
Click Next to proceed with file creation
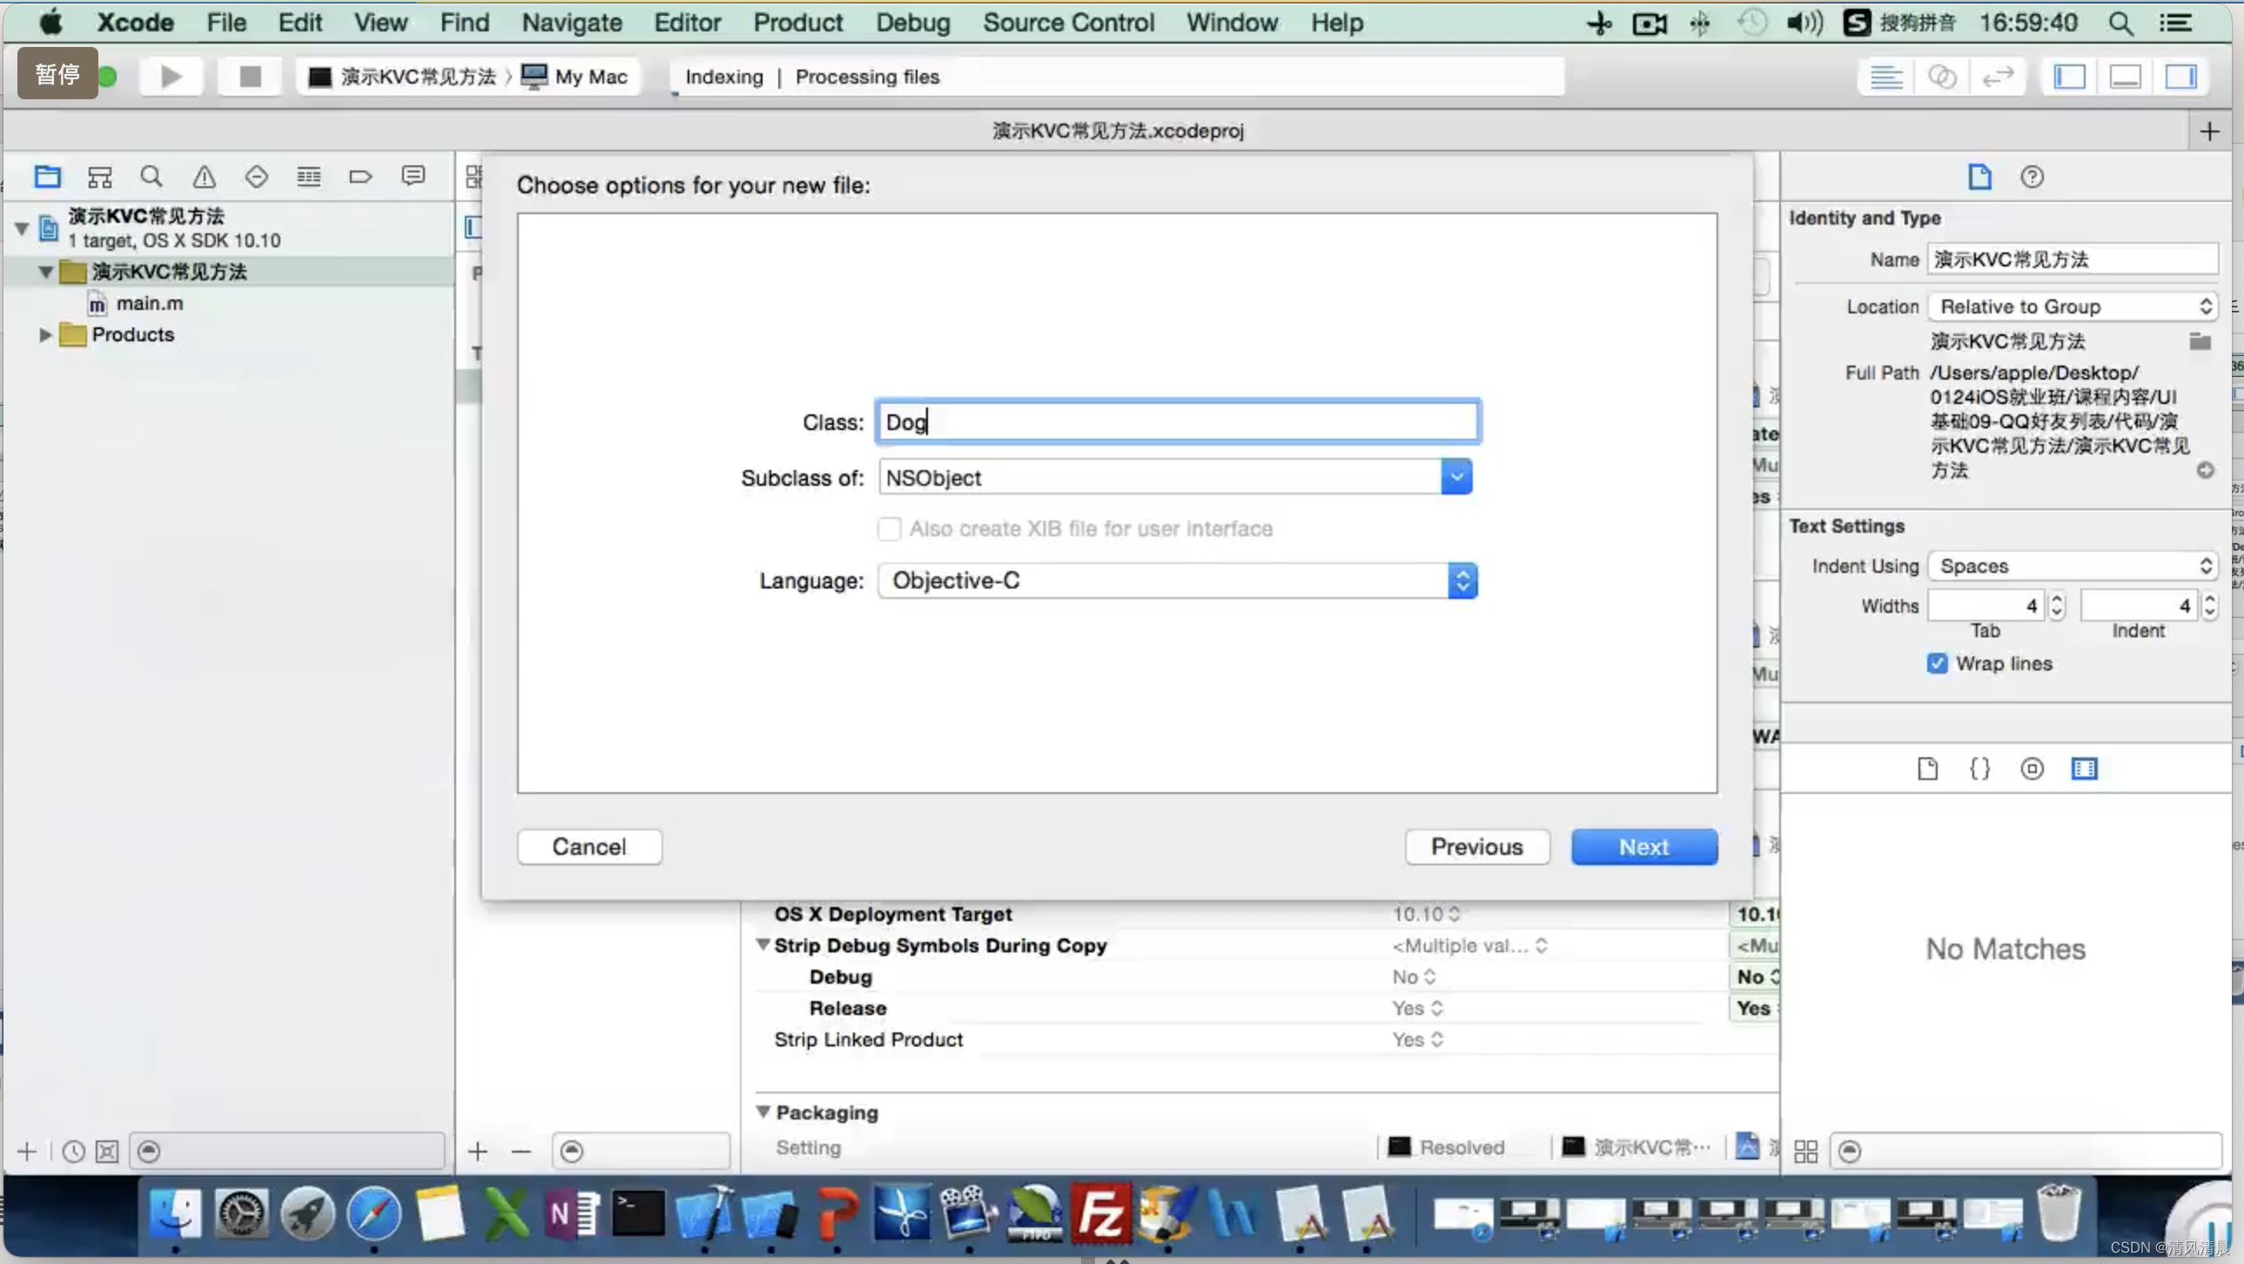pos(1643,846)
